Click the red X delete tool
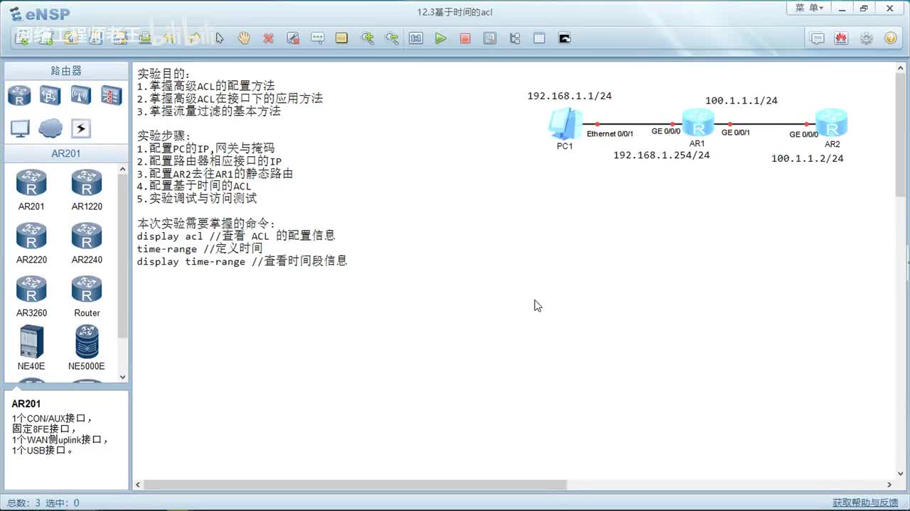Screen dimensions: 910x511 [x=268, y=38]
